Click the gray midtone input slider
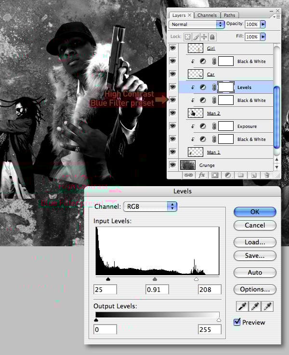 (155, 279)
